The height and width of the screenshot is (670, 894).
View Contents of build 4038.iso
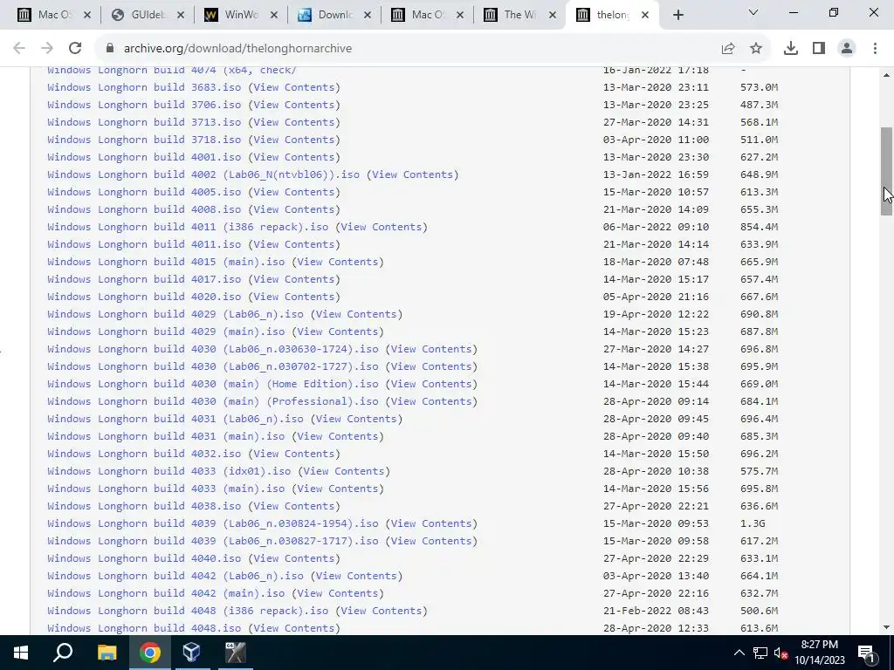[294, 506]
